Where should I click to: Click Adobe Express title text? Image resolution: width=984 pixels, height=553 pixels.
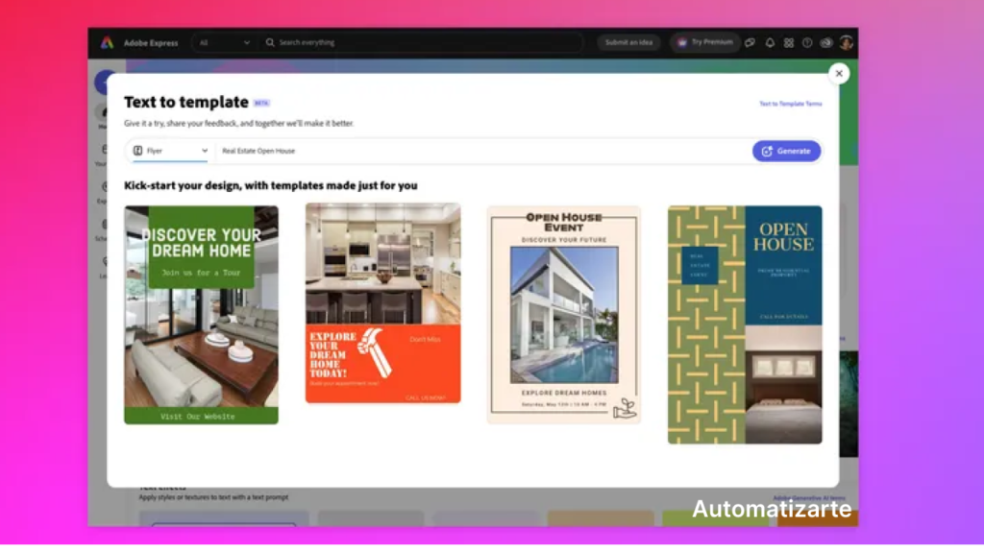pos(151,42)
